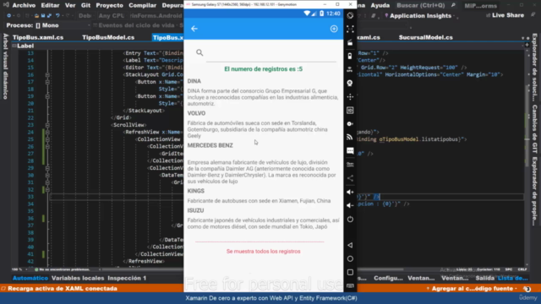Click the Genymotion volume up icon
This screenshot has width=541, height=304.
click(350, 192)
